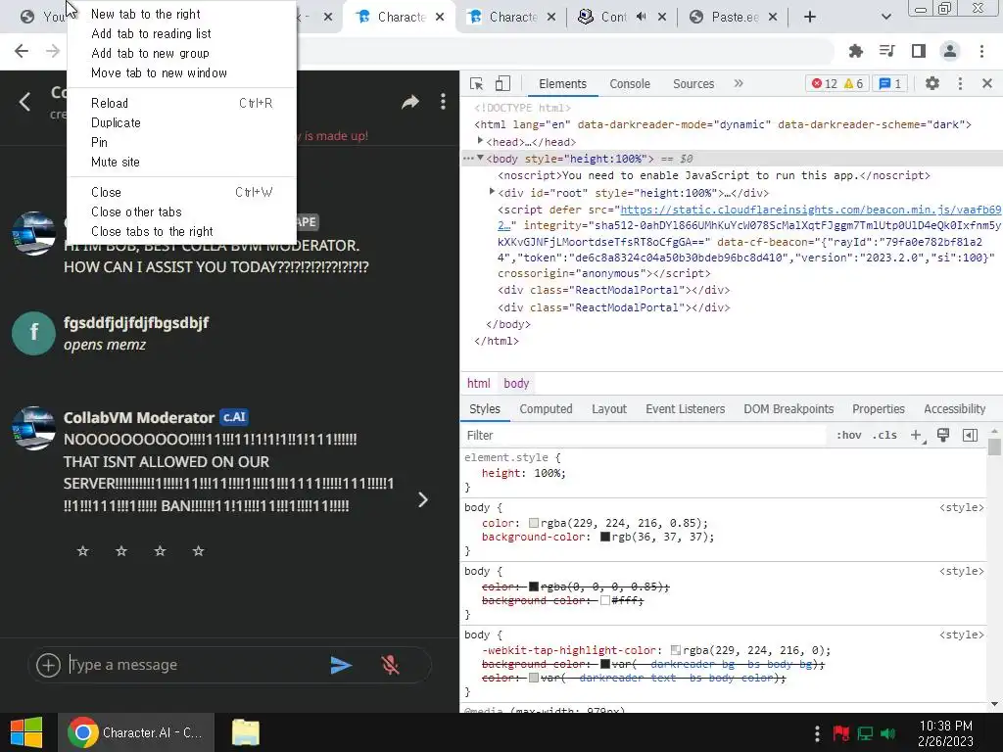Toggle the rendering emulation paintbrush icon
The height and width of the screenshot is (752, 1003).
coord(943,435)
